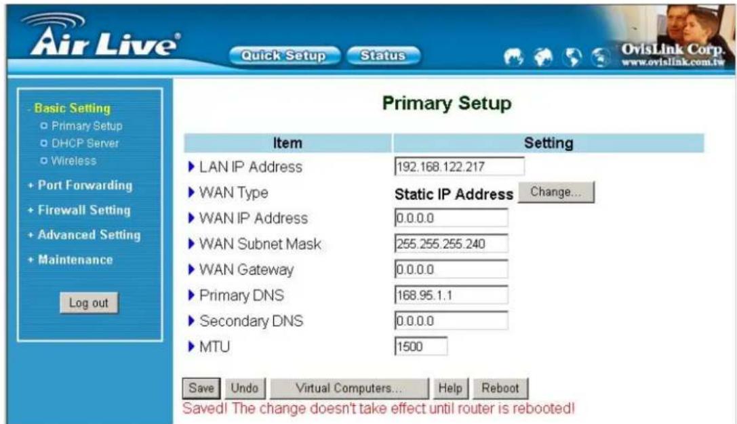Click the Item column header
Image resolution: width=737 pixels, height=424 pixels.
[x=287, y=143]
